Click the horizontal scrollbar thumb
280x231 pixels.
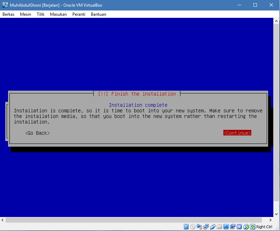(x=134, y=220)
